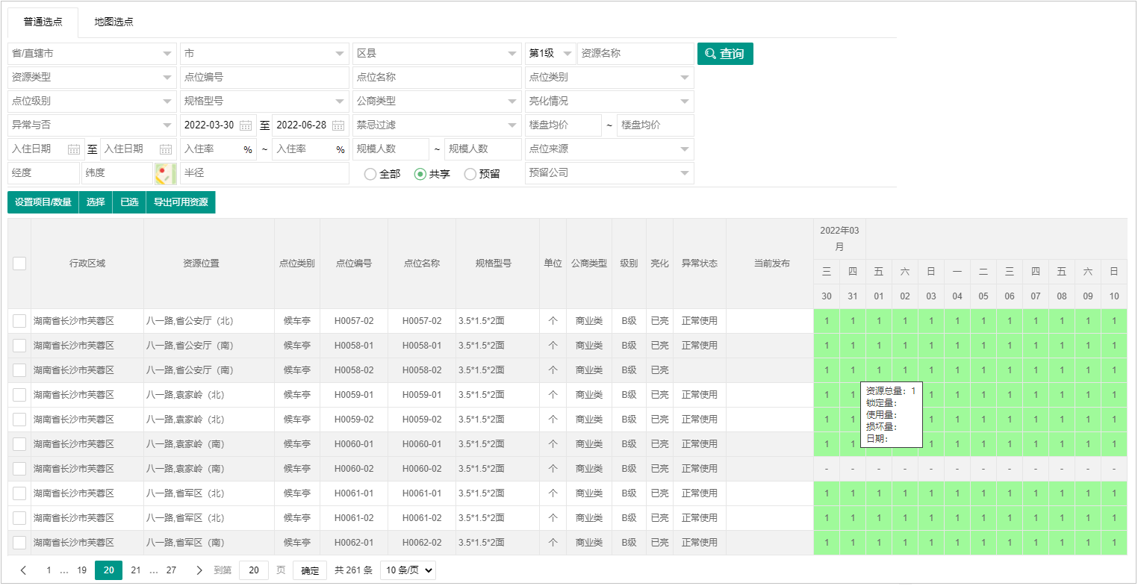
Task: Click the 共 261 条 total count text
Action: pos(353,570)
